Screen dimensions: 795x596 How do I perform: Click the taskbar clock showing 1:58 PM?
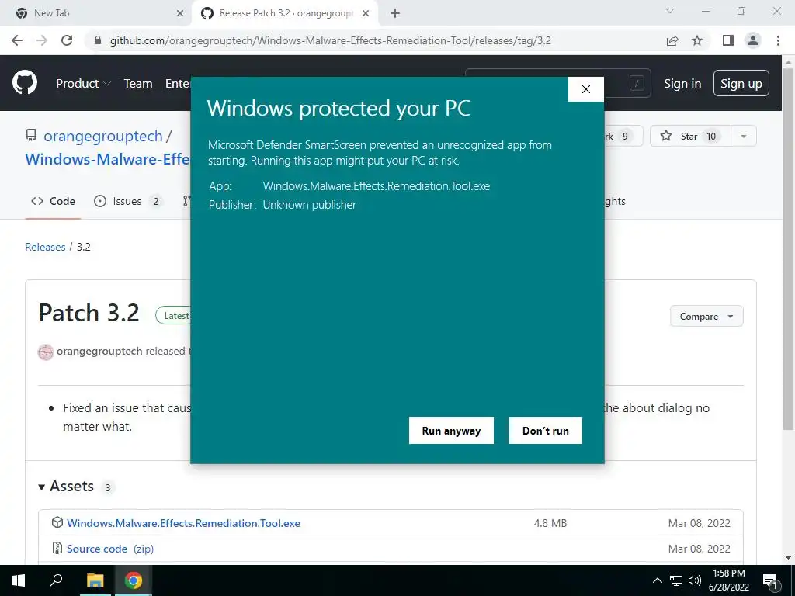point(728,580)
